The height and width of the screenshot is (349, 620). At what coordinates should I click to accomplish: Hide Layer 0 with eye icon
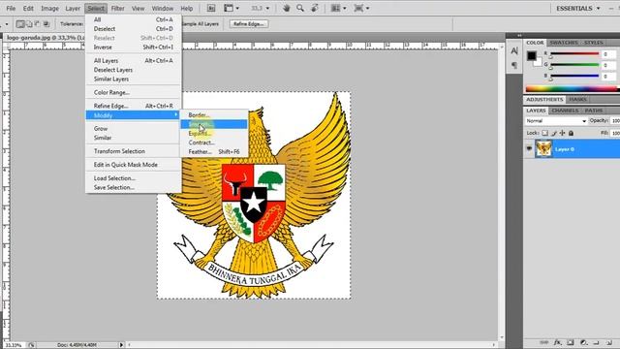(x=529, y=148)
